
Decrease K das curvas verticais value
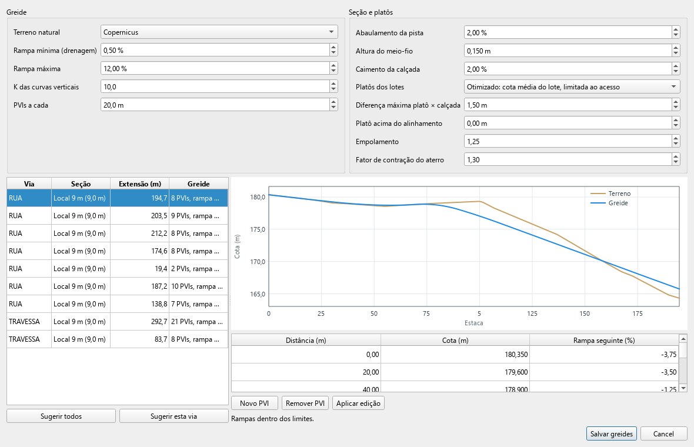point(333,89)
